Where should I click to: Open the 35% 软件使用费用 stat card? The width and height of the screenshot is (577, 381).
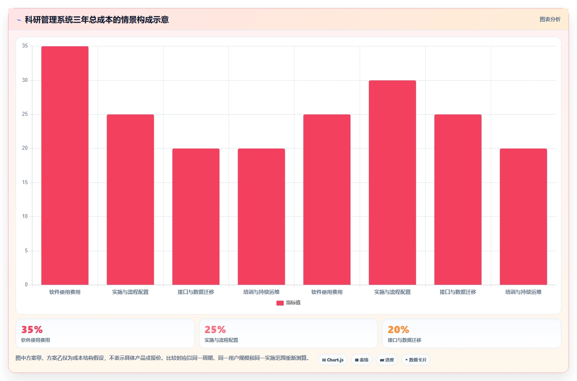point(105,333)
